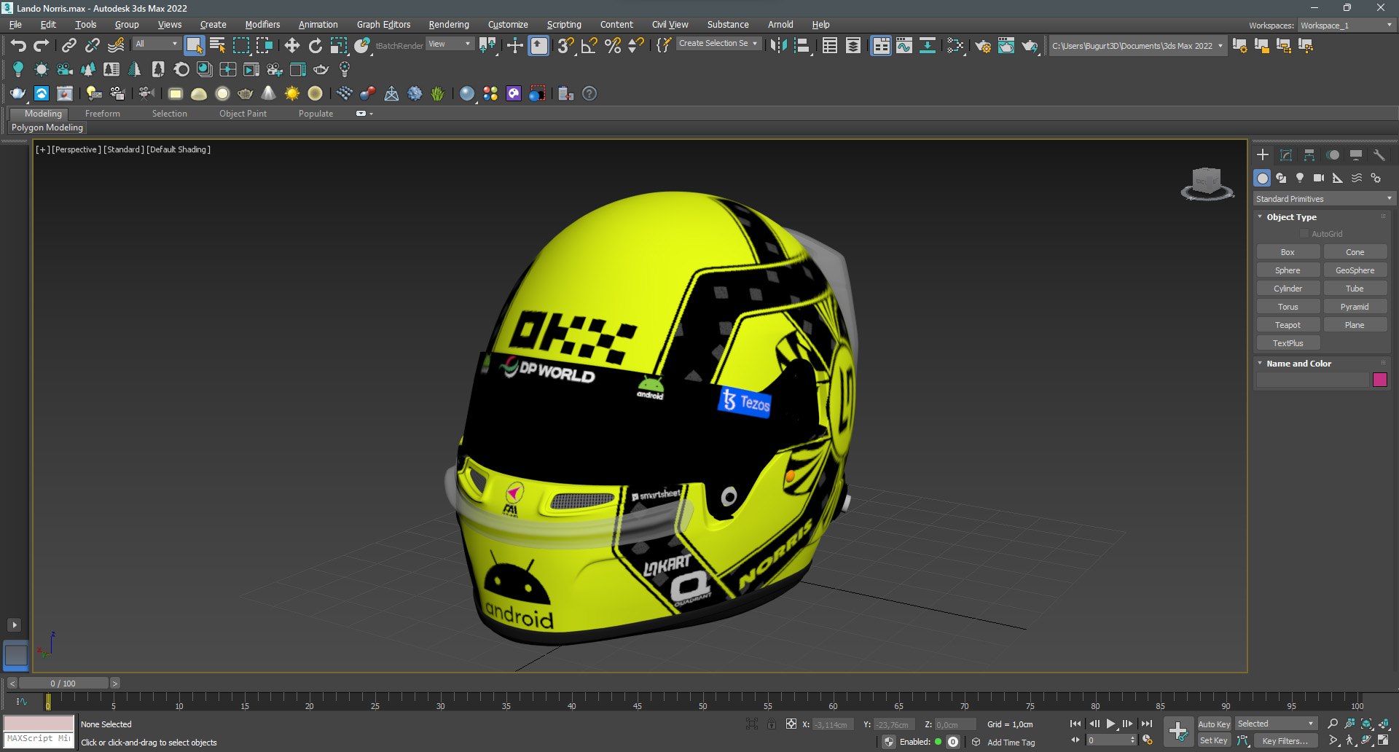Select the Select Object tool

coord(194,46)
